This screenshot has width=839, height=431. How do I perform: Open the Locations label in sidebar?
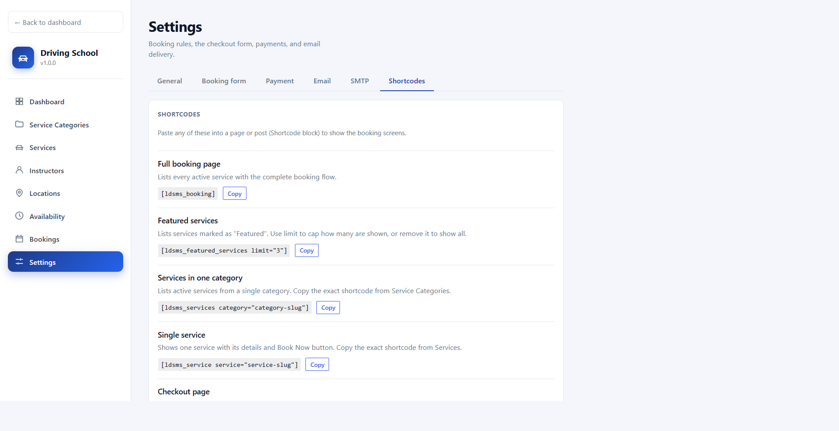[x=45, y=194]
